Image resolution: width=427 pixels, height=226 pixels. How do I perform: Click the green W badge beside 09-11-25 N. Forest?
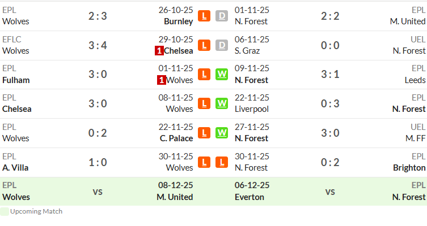click(x=222, y=75)
